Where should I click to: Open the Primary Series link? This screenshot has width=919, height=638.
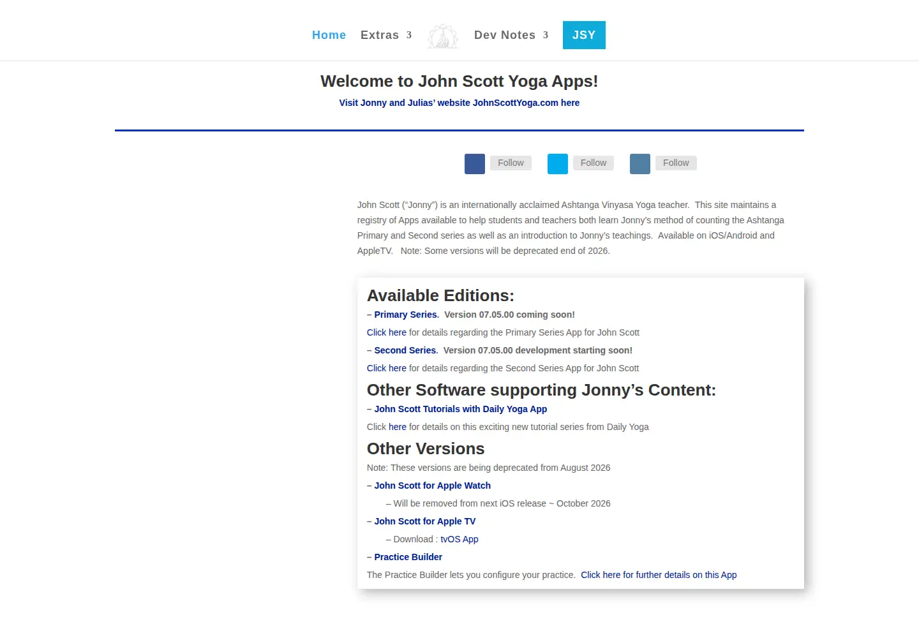405,315
